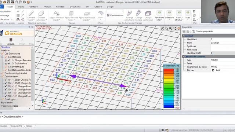Toggle checkmark for combination 106
This screenshot has width=235, height=132.
(6, 96)
